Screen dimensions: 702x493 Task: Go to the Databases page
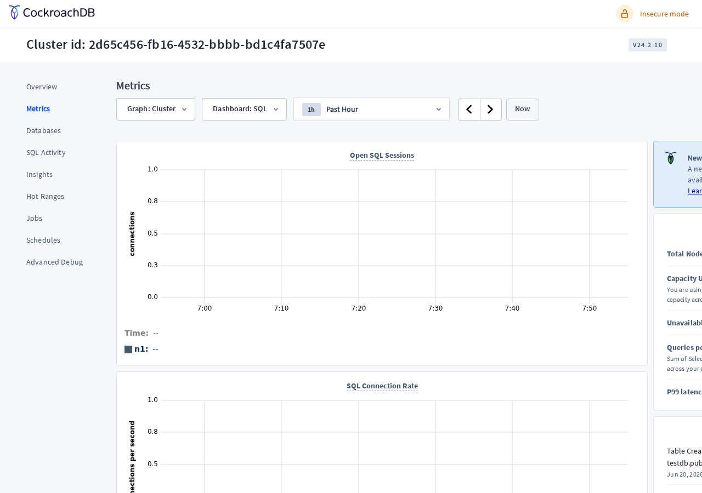click(x=43, y=130)
